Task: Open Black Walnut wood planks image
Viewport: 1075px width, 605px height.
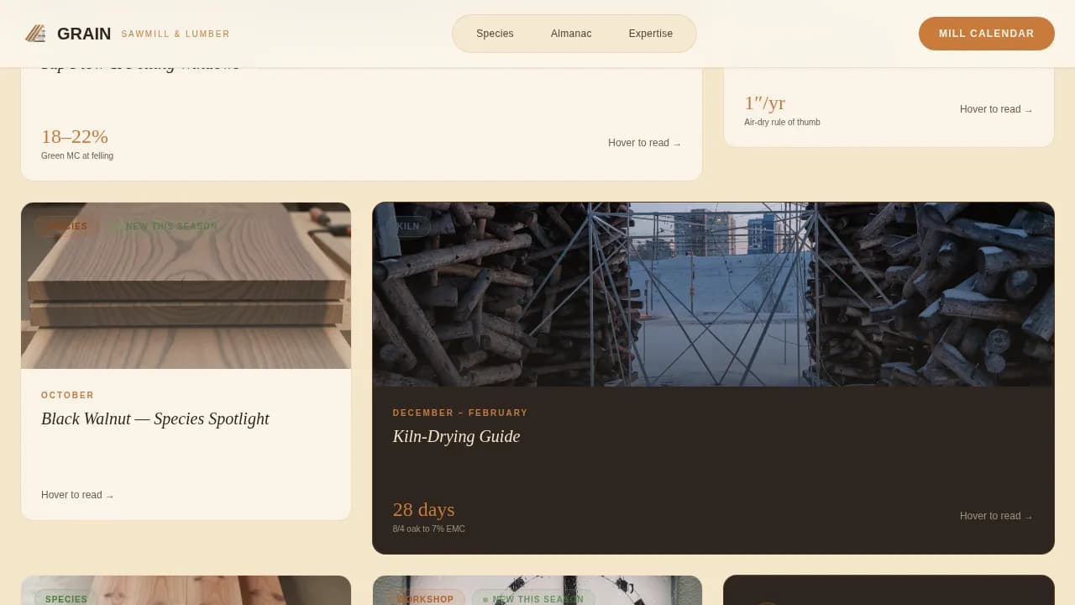Action: coord(186,286)
